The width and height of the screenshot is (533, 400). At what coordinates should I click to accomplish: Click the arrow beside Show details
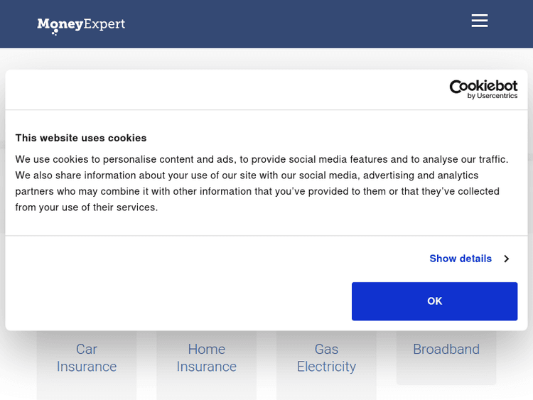(506, 259)
